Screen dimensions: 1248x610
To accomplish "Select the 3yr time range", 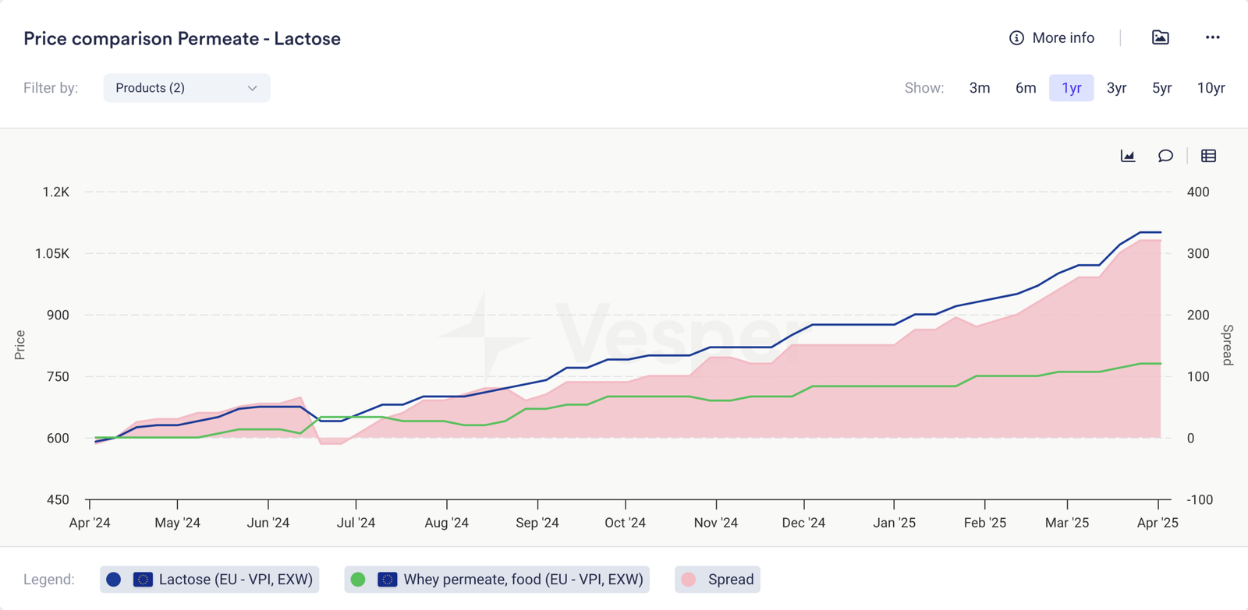I will point(1116,88).
